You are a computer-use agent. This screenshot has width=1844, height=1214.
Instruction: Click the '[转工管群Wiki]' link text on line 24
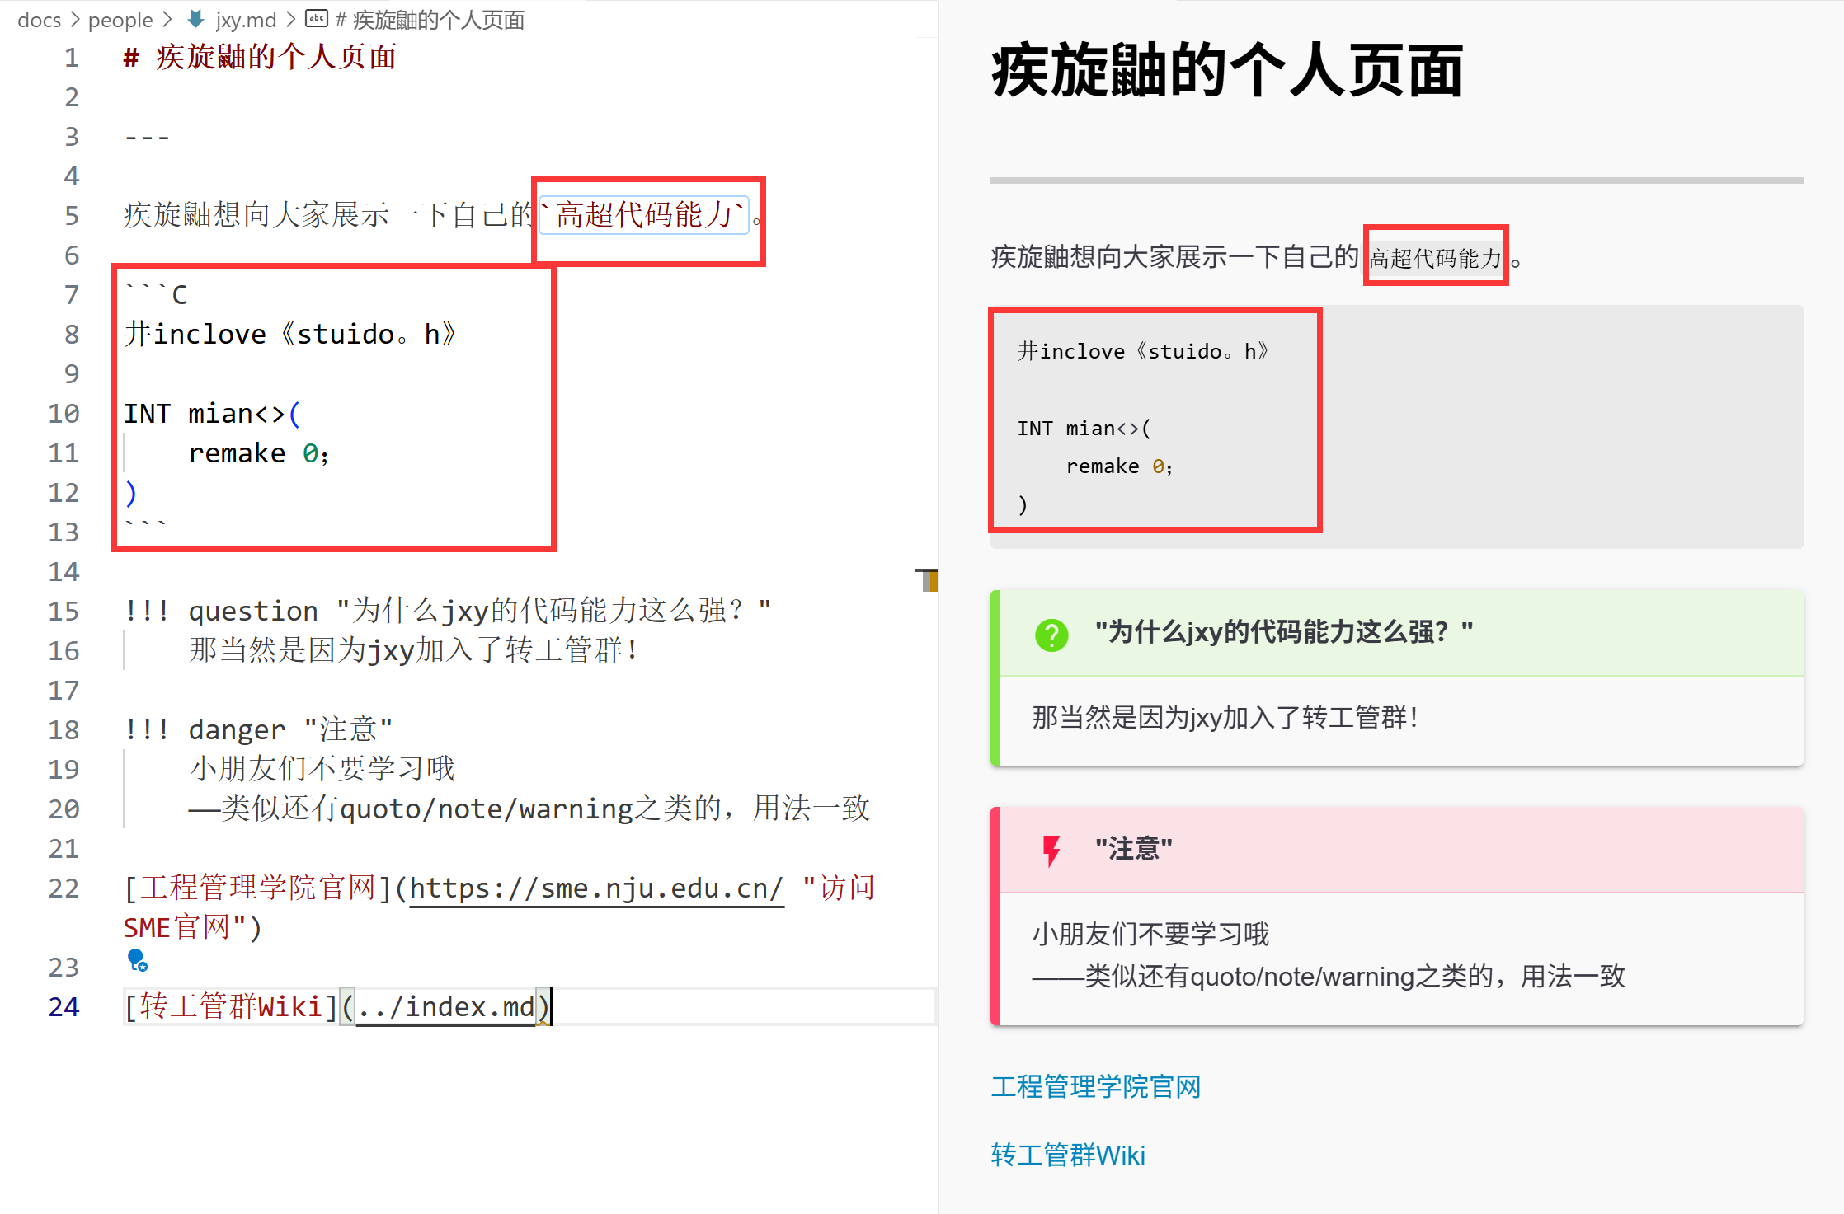tap(231, 1007)
